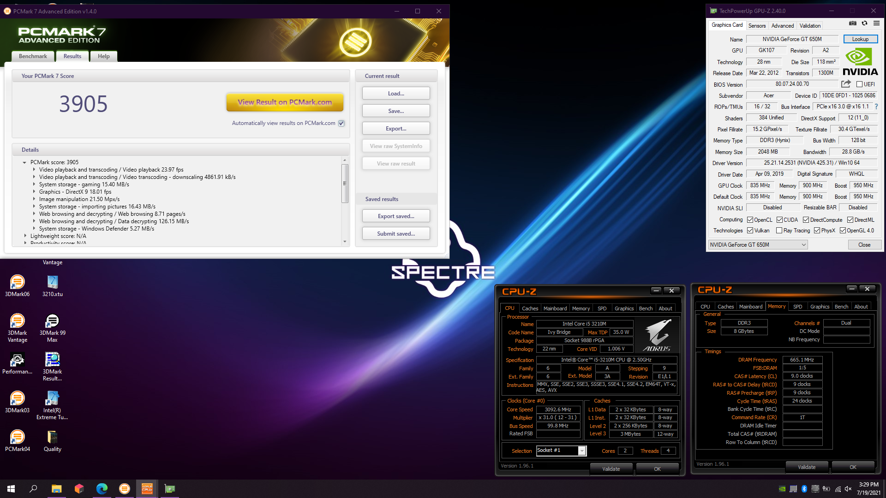The width and height of the screenshot is (886, 498).
Task: Click Bluetooth tray icon
Action: tap(804, 489)
